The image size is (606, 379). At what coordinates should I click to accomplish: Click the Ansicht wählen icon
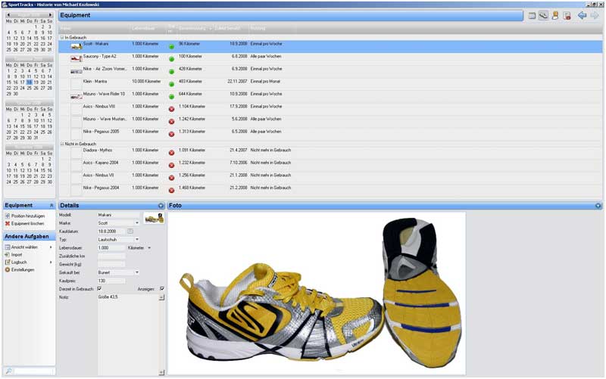8,247
